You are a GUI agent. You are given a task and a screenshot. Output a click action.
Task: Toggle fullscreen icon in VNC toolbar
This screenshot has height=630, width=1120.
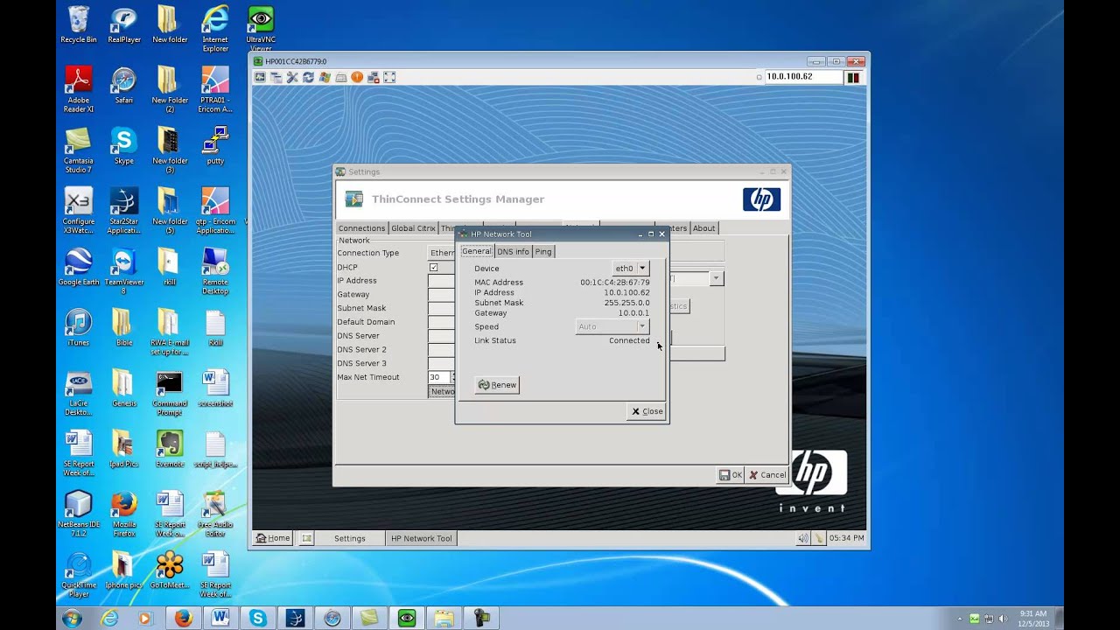[x=389, y=77]
